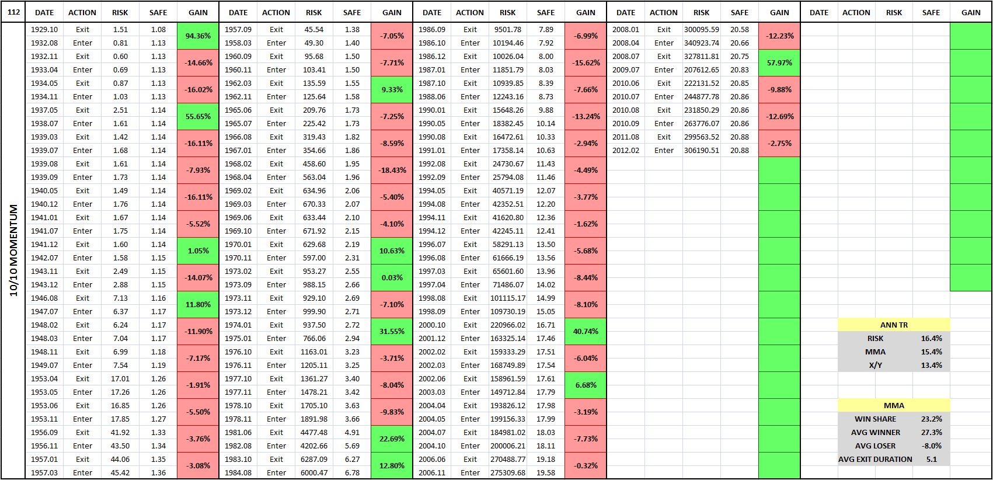Screen dimensions: 993x480
Task: Click the 1957.09 date cell
Action: tap(238, 29)
